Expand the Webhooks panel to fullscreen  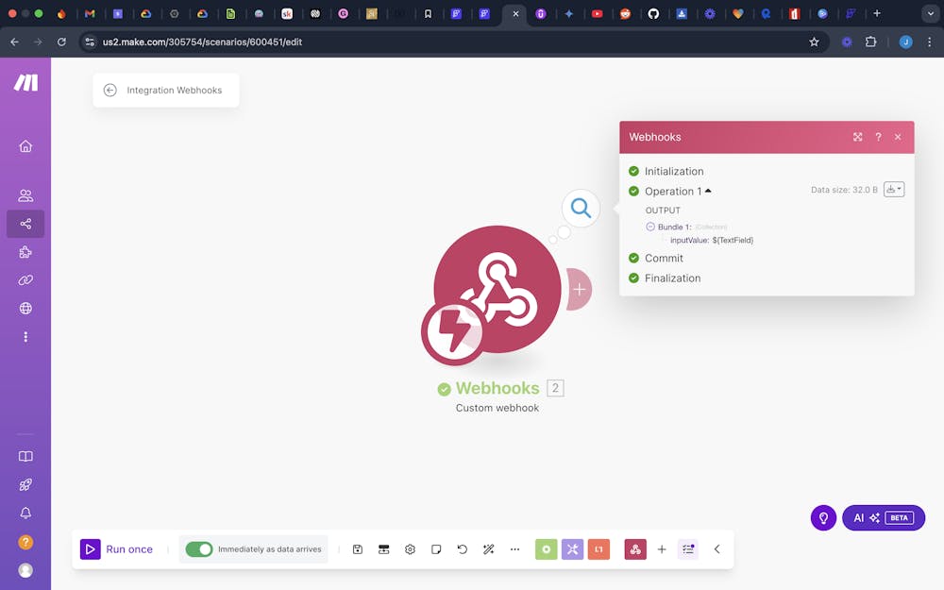(x=858, y=137)
